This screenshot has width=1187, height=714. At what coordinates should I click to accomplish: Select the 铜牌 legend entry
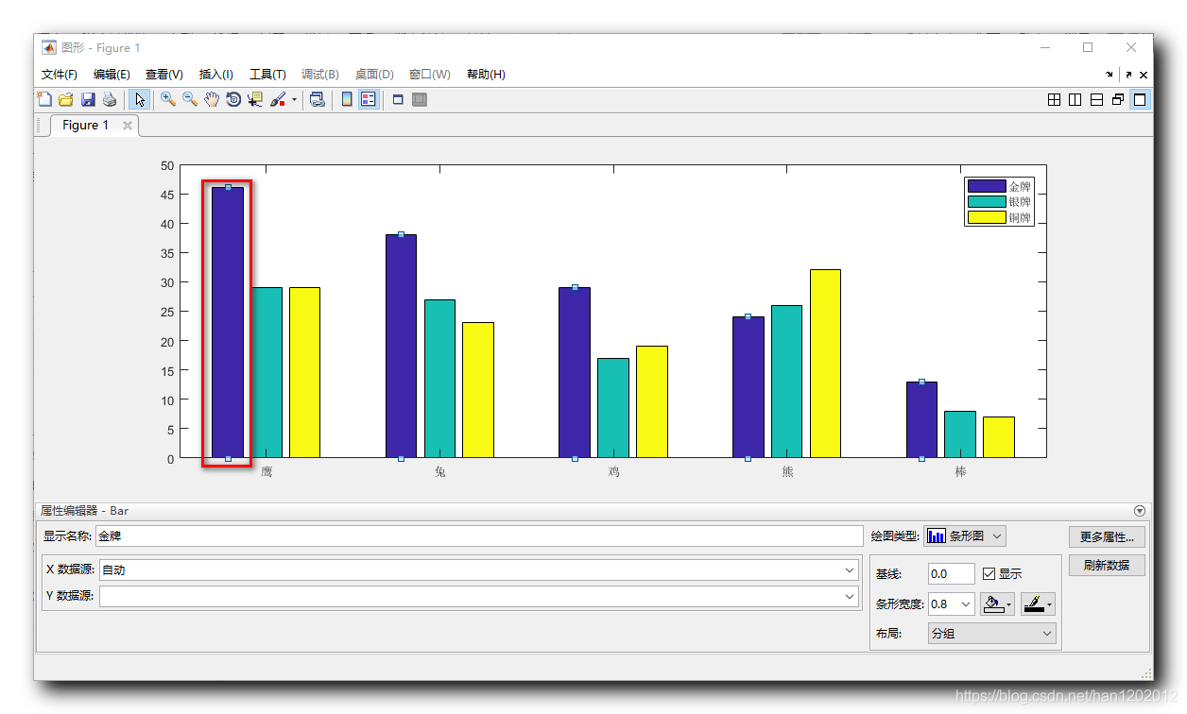click(x=999, y=218)
